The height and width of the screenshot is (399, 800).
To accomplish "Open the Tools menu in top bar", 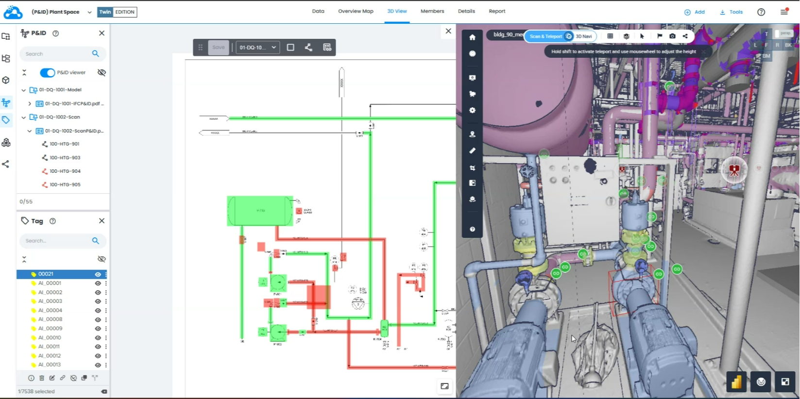I will pos(731,12).
